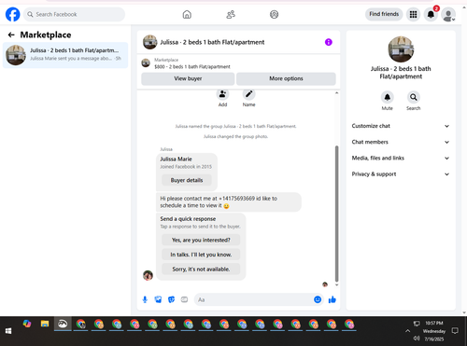Show hidden system tray icons
The image size is (467, 346).
point(407,331)
